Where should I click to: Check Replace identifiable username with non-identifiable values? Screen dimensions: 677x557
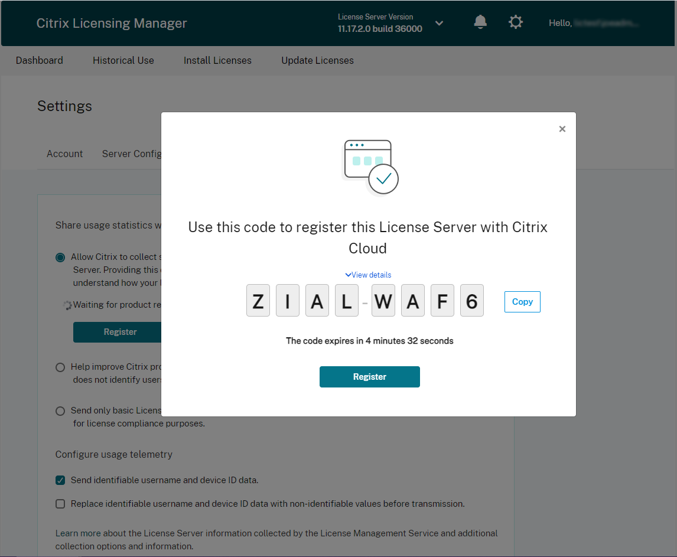pyautogui.click(x=60, y=504)
